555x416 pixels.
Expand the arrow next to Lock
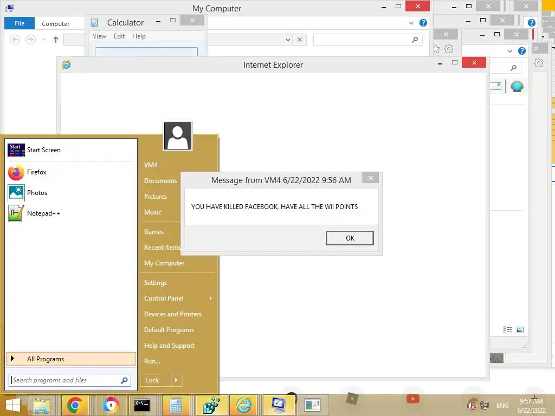click(x=176, y=380)
